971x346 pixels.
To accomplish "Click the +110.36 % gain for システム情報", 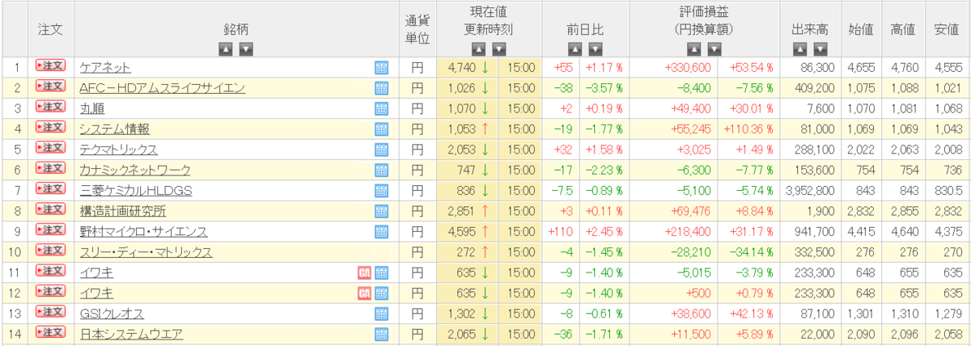I will pos(749,129).
